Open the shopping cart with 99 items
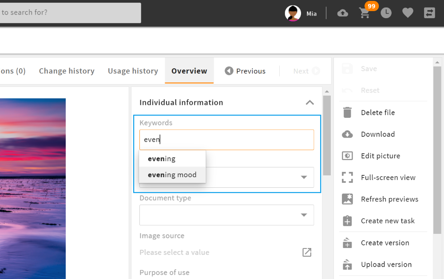444x279 pixels. [x=365, y=13]
